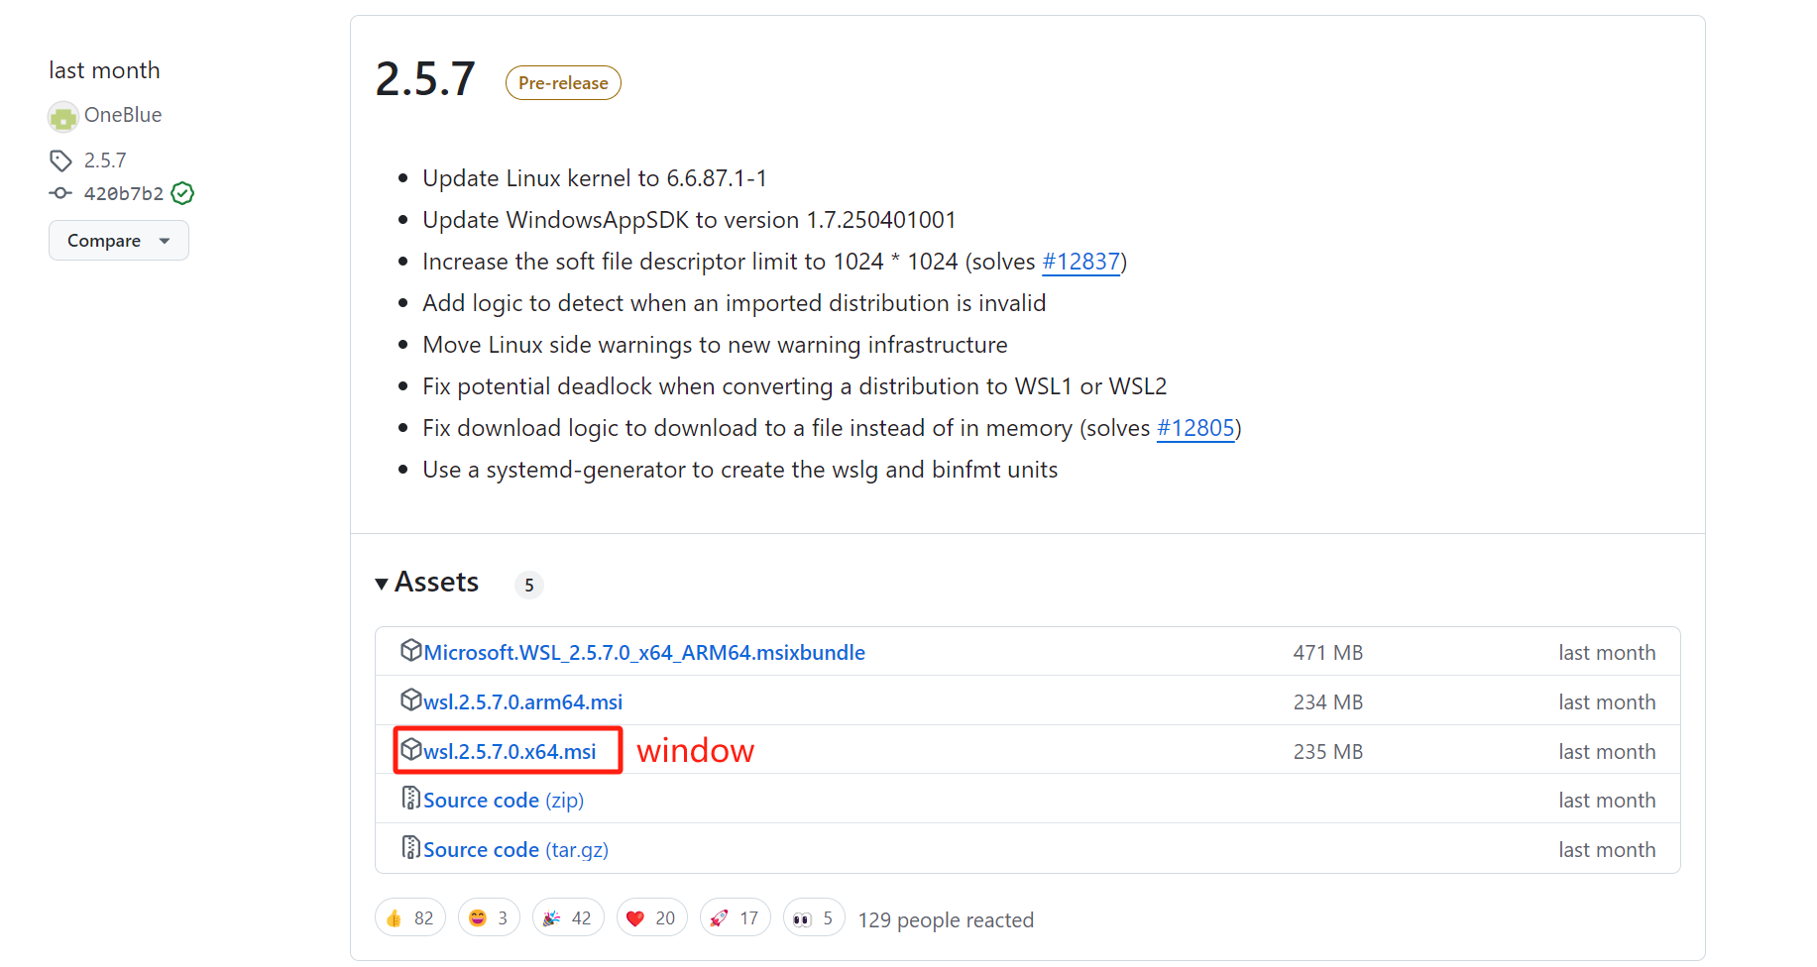Toggle the eyes reaction with 5

814,918
